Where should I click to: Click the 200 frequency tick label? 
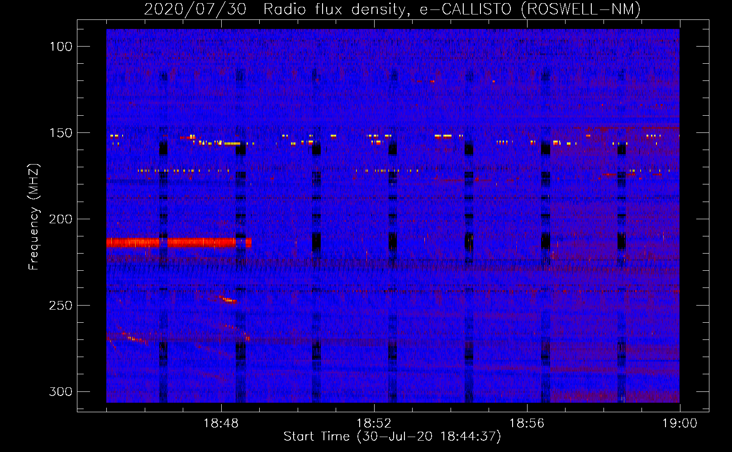point(61,219)
